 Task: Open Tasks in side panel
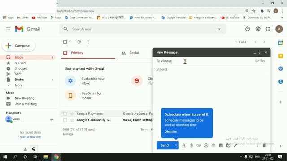click(281, 68)
